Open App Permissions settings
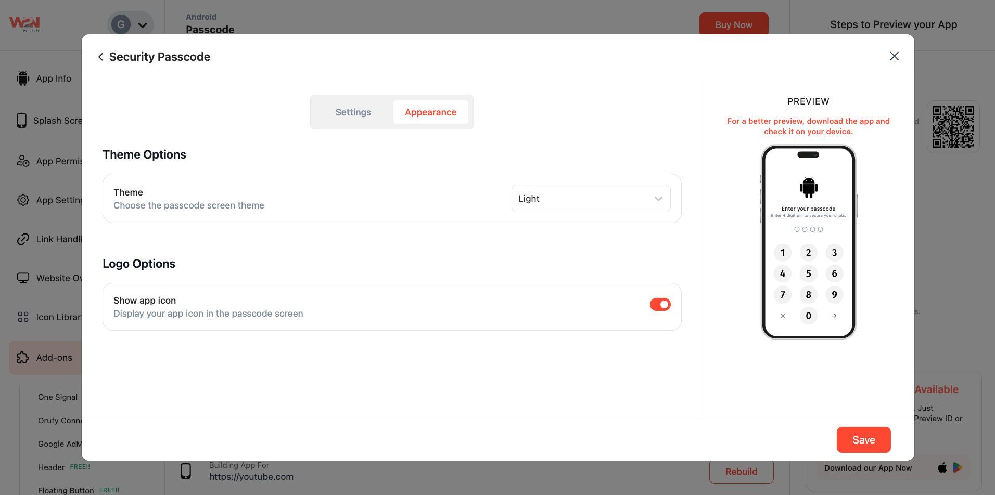This screenshot has width=995, height=495. pyautogui.click(x=23, y=161)
